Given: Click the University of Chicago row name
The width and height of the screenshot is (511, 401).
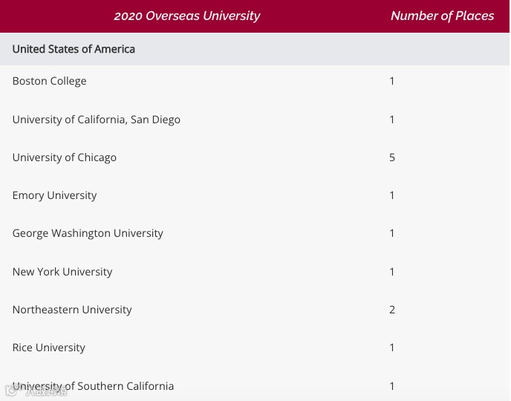Looking at the screenshot, I should [x=64, y=157].
